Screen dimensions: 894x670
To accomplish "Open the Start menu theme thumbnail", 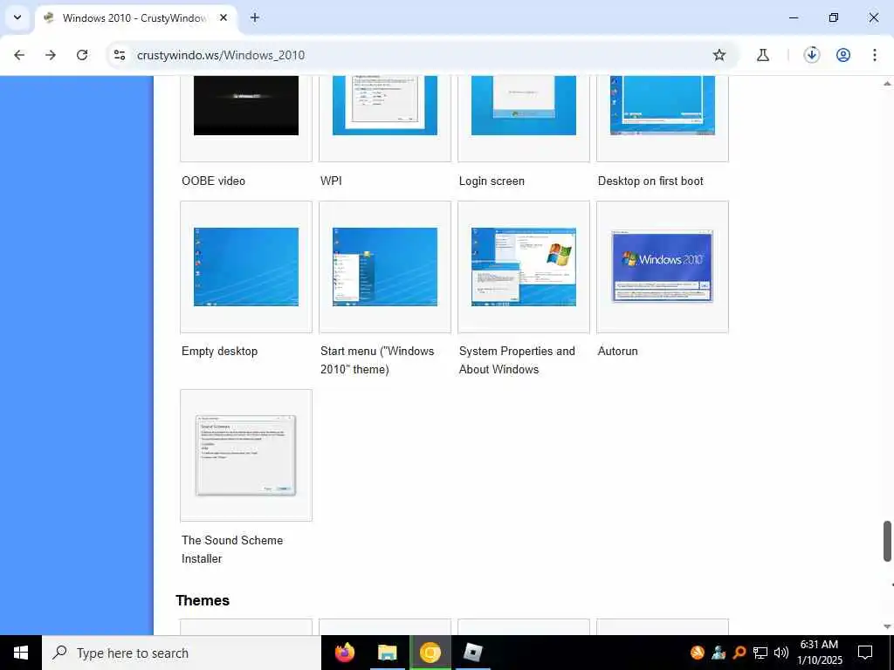I will (x=385, y=267).
